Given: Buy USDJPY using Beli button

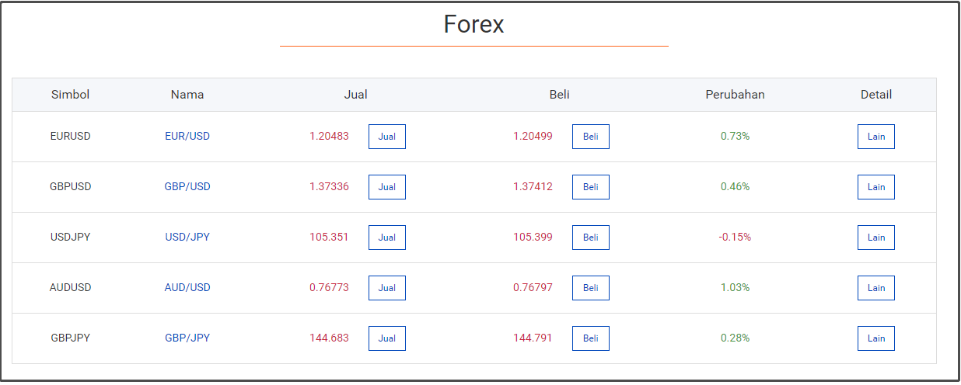Looking at the screenshot, I should [590, 238].
